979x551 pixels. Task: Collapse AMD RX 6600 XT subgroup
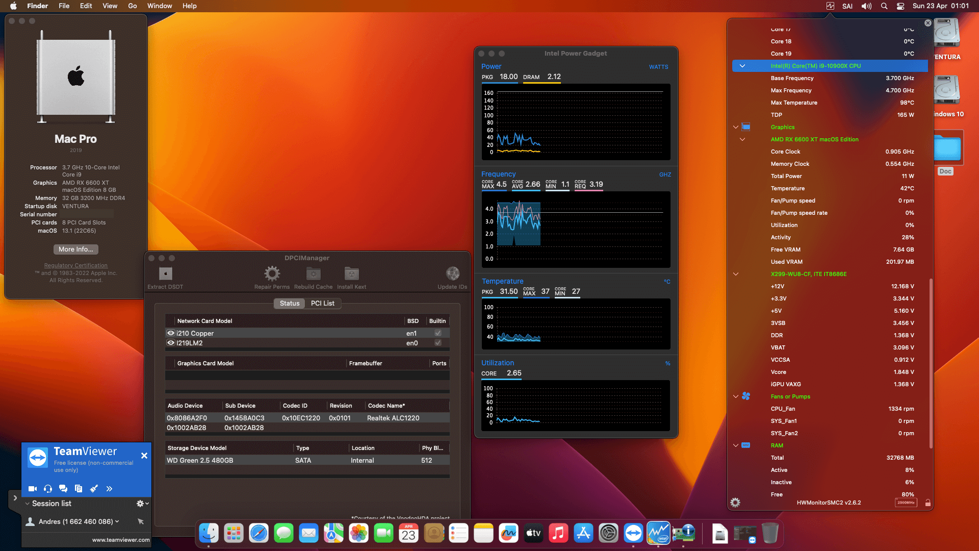[x=742, y=139]
